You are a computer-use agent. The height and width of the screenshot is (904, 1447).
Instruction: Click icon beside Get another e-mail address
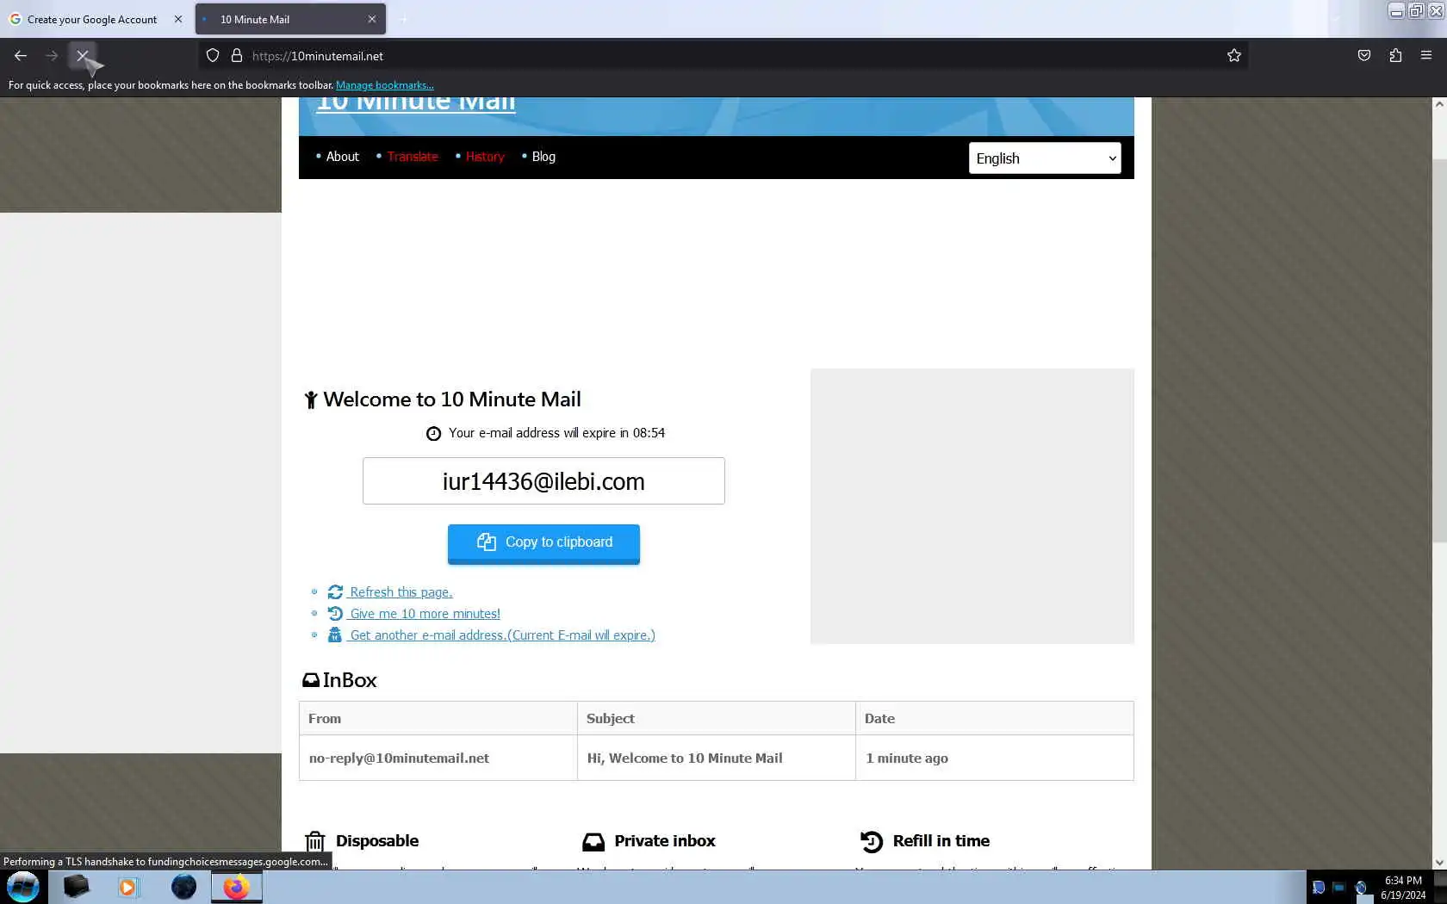pos(335,635)
